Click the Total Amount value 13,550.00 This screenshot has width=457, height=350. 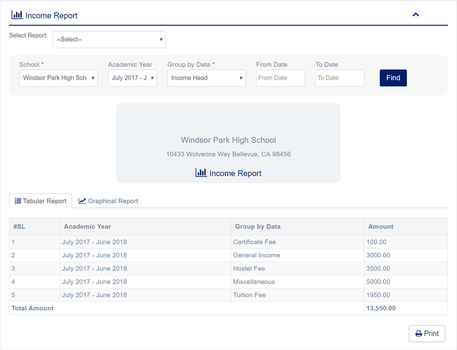click(381, 308)
